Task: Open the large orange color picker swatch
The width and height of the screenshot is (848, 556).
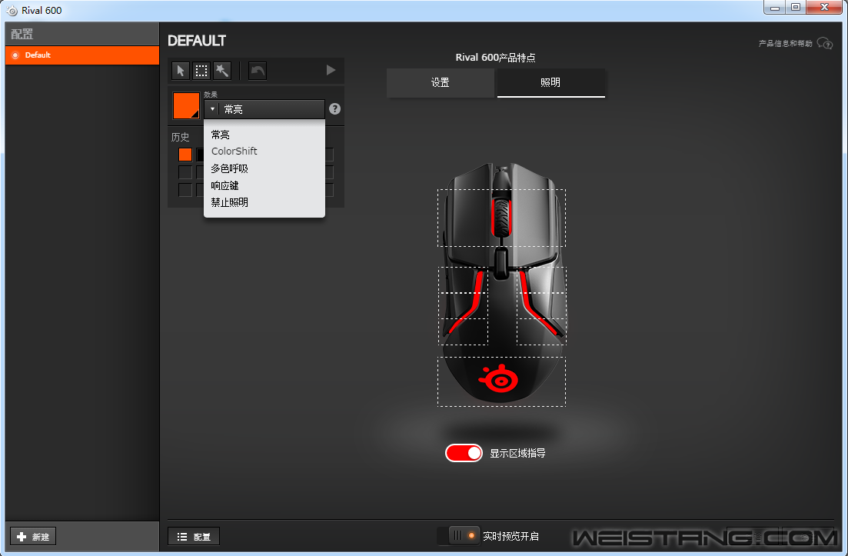Action: (186, 105)
